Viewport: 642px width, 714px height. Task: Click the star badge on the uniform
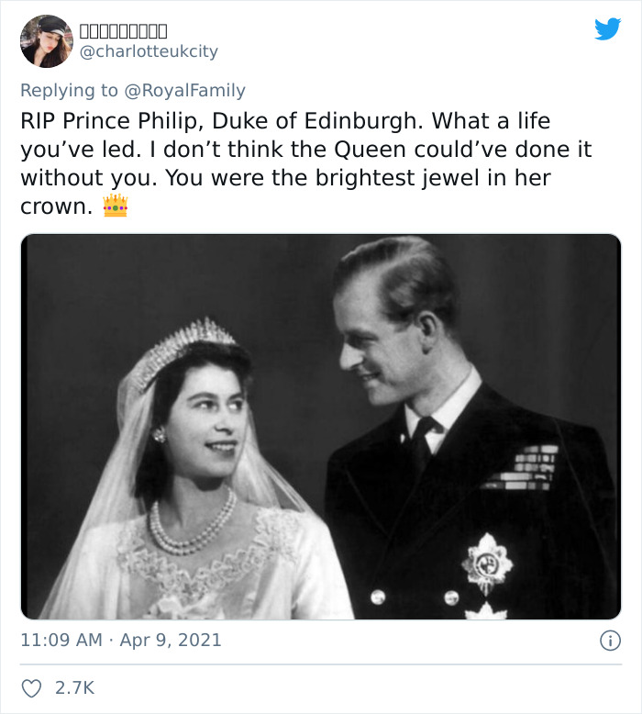pos(486,562)
